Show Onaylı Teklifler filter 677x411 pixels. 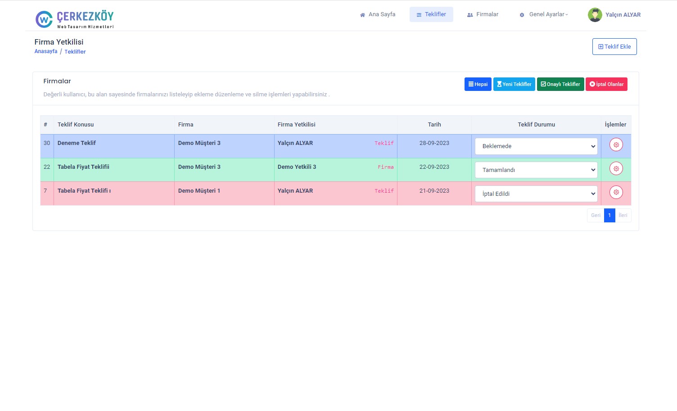(560, 84)
